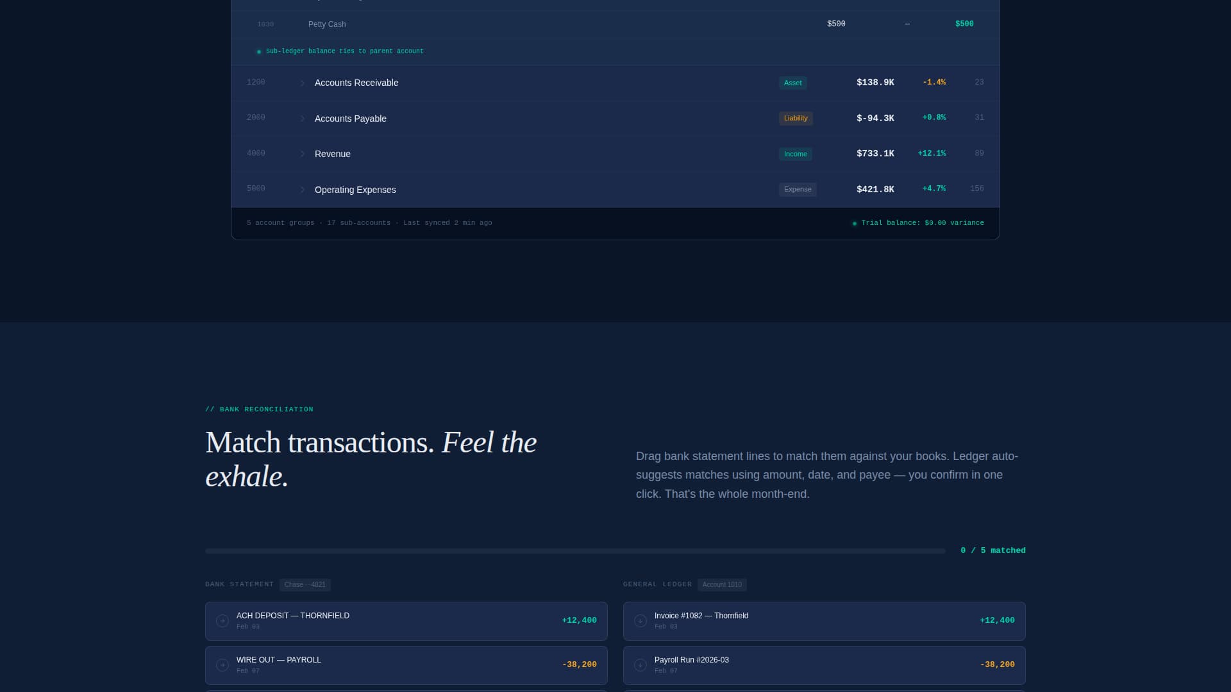Image resolution: width=1231 pixels, height=692 pixels.
Task: Click the ACH DEPOSIT +12,400 amount
Action: coord(579,620)
